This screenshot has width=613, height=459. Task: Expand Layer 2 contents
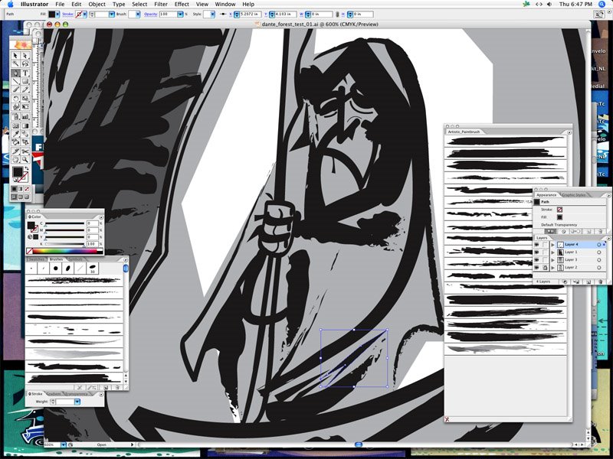(x=552, y=267)
